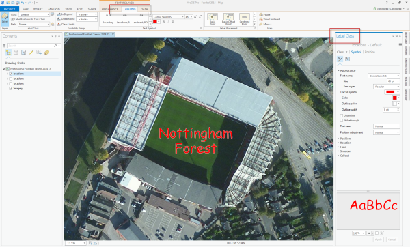Select the Centered Point label placement
The width and height of the screenshot is (410, 247).
pos(245,19)
